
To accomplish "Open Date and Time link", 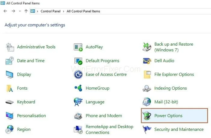I will coord(31,61).
